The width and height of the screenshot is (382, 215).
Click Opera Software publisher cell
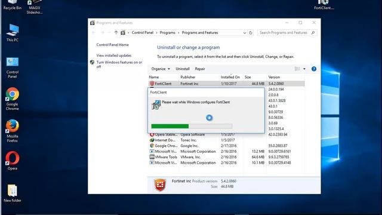point(192,134)
